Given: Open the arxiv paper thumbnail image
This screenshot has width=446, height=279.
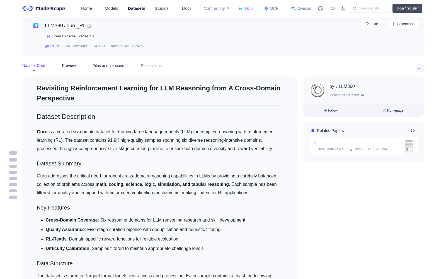Looking at the screenshot, I should 409,146.
